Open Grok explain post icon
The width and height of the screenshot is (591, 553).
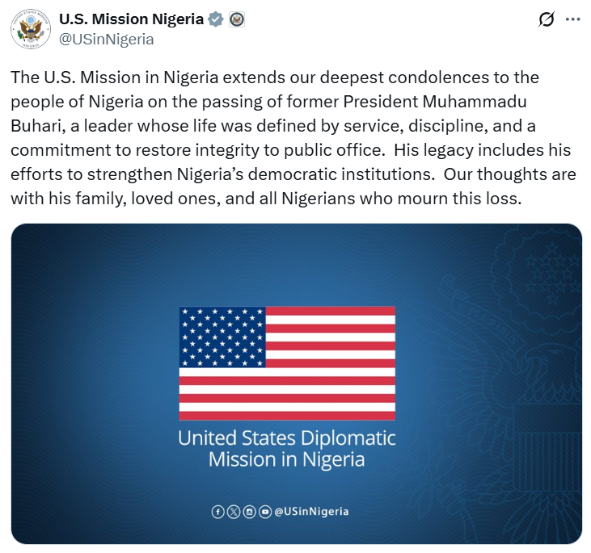546,19
